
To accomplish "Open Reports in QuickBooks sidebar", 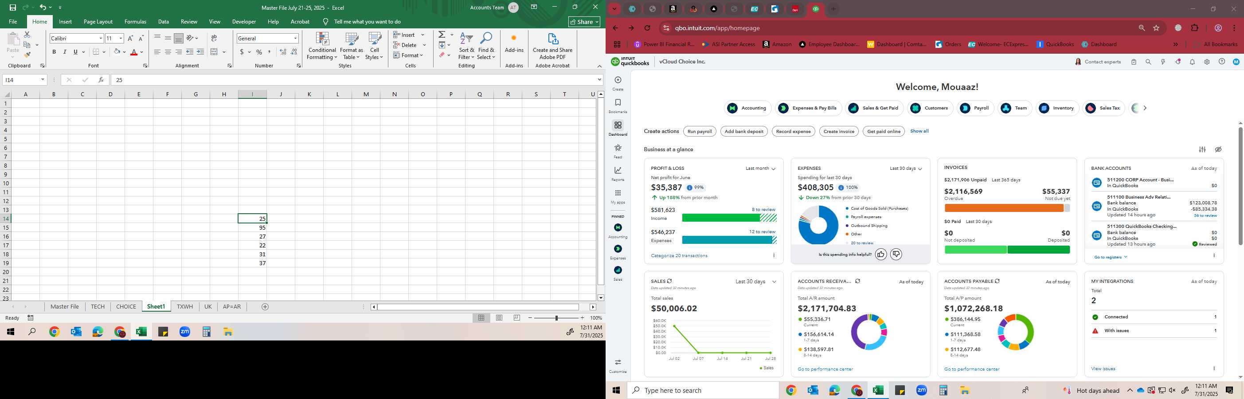I will (x=618, y=174).
